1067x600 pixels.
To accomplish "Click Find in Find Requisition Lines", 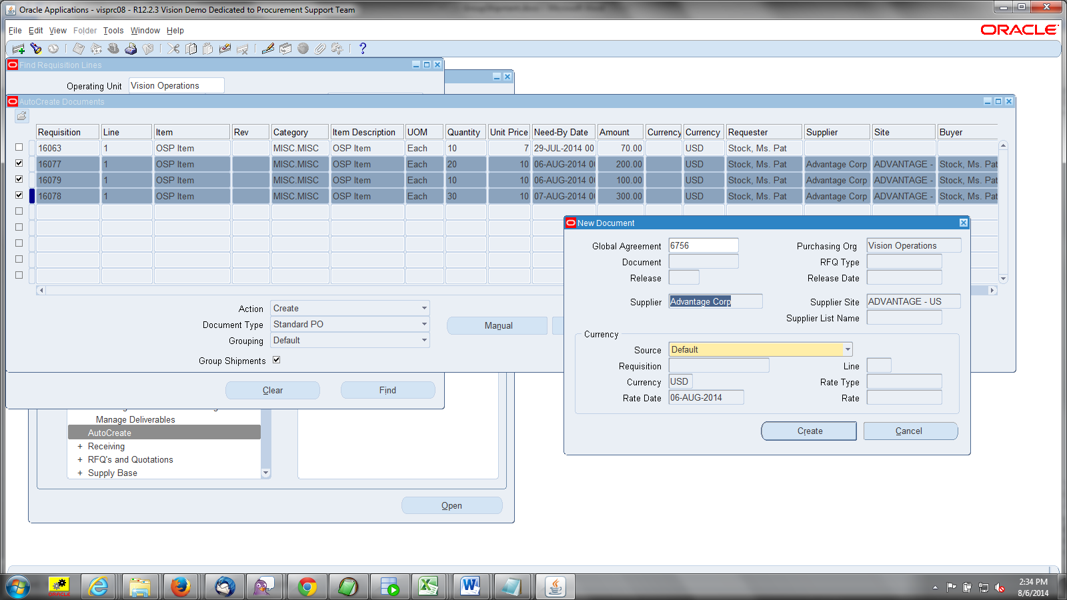I will tap(388, 390).
